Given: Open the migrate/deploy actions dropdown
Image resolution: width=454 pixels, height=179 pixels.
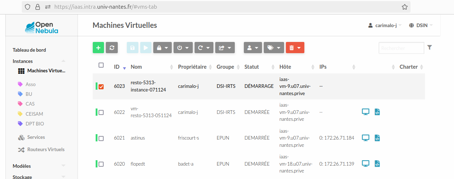Looking at the screenshot, I should point(225,47).
